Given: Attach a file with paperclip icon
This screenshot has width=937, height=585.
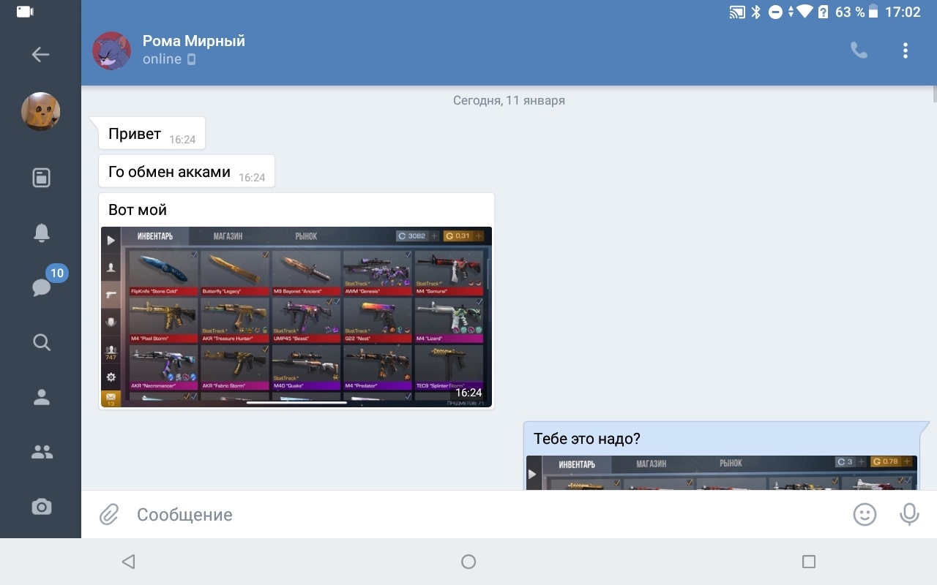Looking at the screenshot, I should [109, 515].
